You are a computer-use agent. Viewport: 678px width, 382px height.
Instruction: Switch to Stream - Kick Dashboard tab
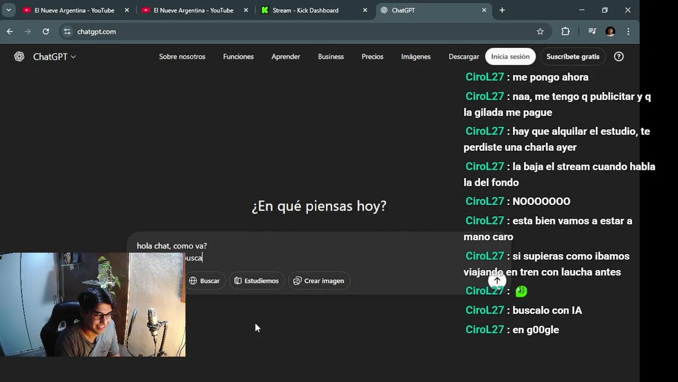point(314,10)
